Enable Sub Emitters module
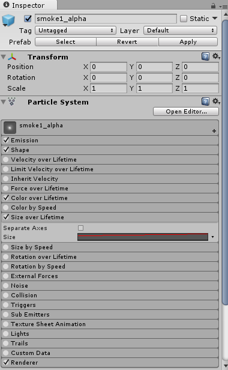228x370 pixels. (x=6, y=315)
